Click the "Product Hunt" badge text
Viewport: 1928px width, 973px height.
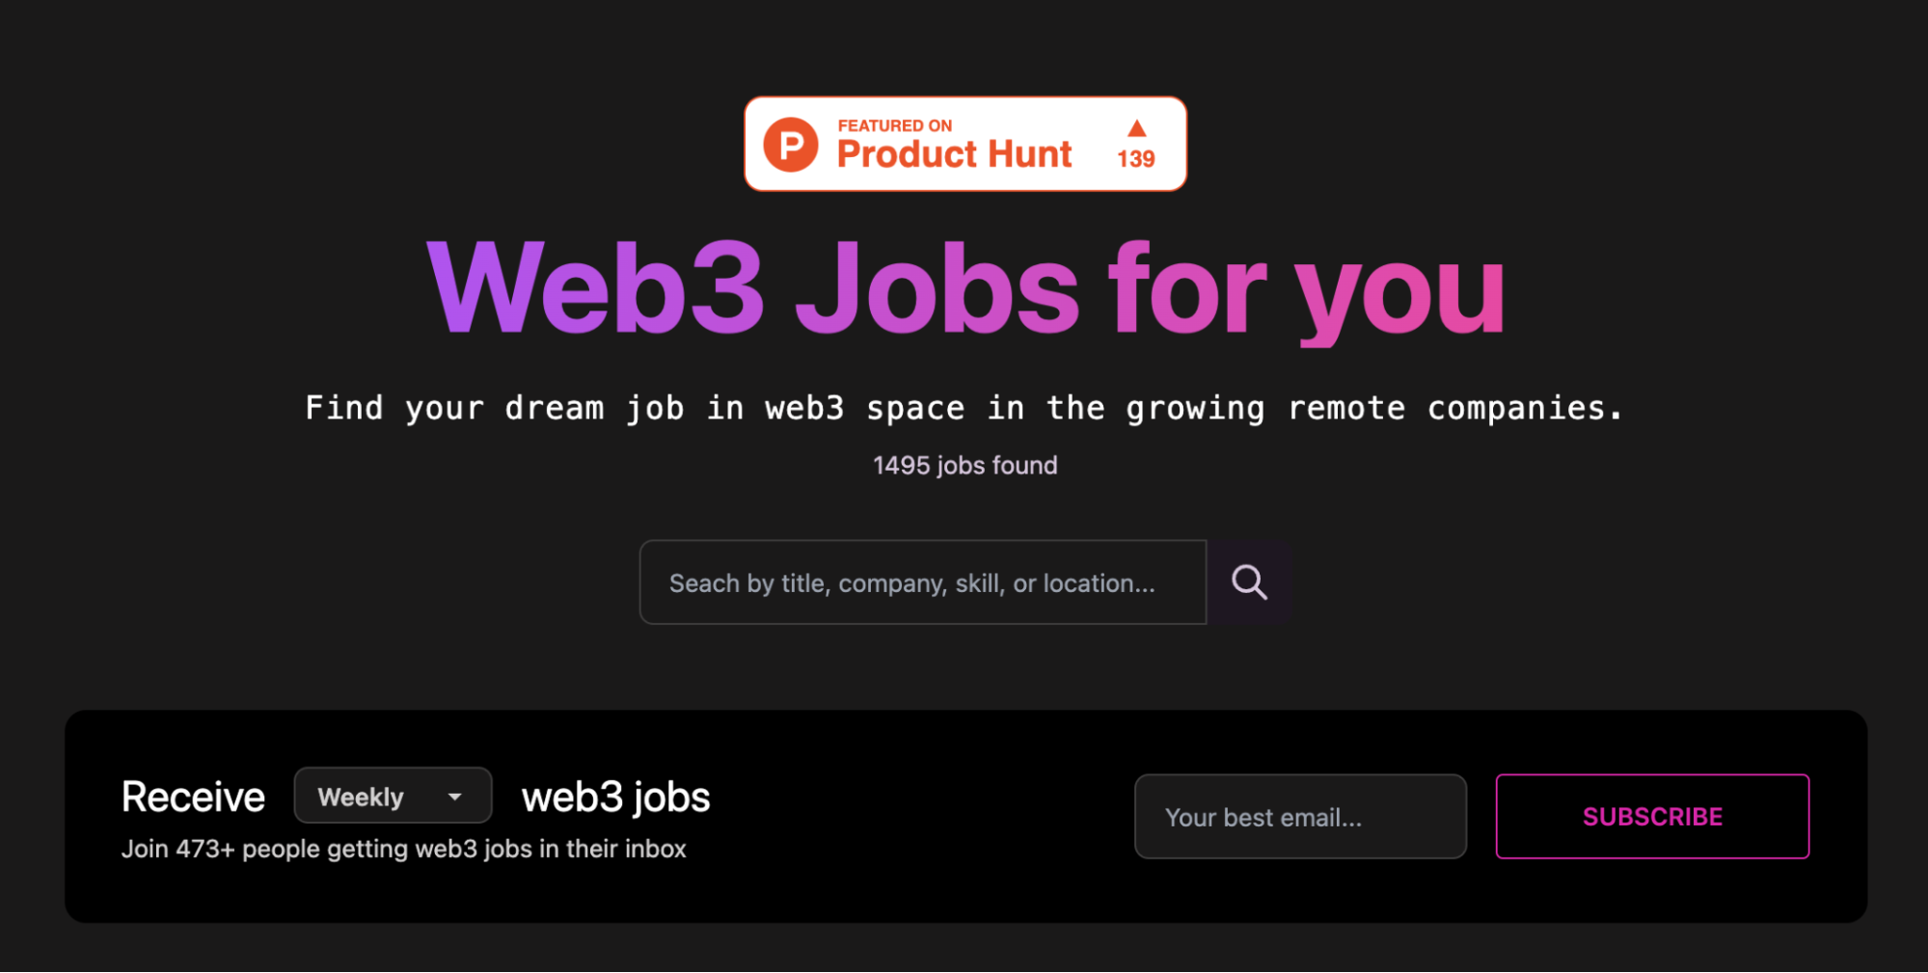coord(955,154)
